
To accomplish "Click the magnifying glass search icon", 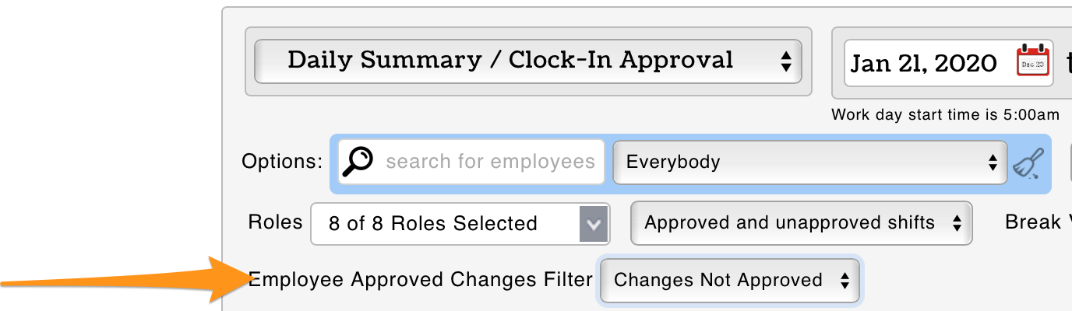I will click(x=358, y=162).
